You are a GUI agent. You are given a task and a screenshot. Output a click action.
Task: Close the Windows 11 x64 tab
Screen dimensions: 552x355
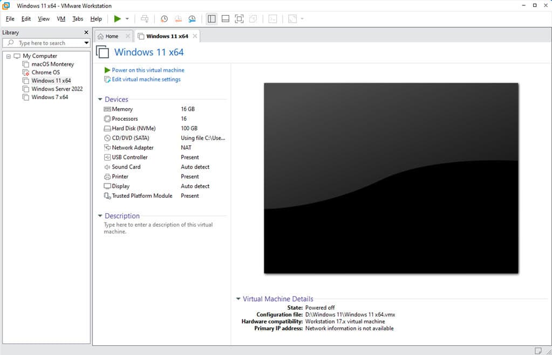click(195, 36)
